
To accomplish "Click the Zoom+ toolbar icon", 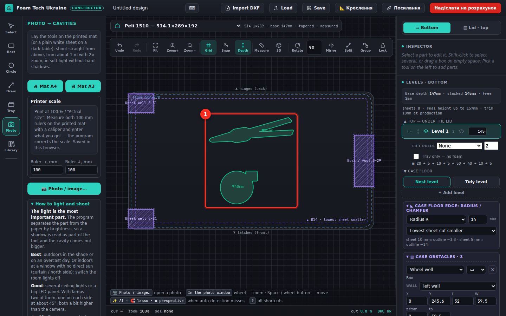I will click(173, 47).
